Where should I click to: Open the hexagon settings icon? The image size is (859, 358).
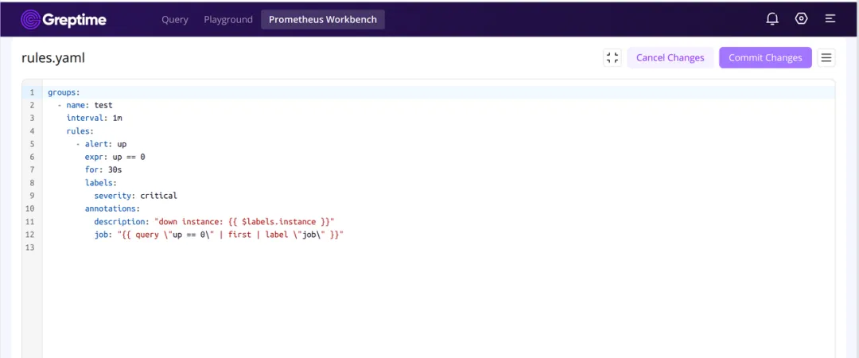[801, 18]
